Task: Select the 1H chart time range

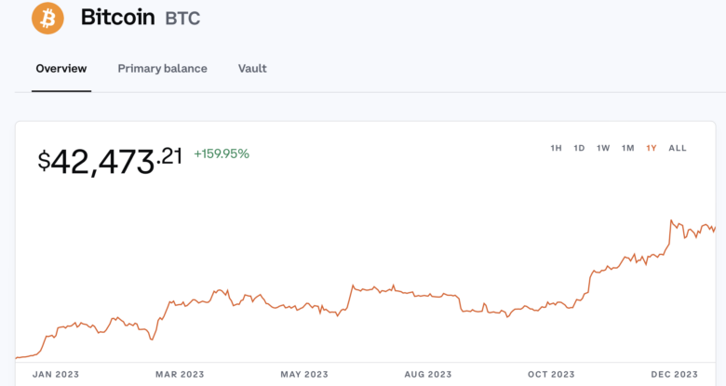Action: [556, 148]
